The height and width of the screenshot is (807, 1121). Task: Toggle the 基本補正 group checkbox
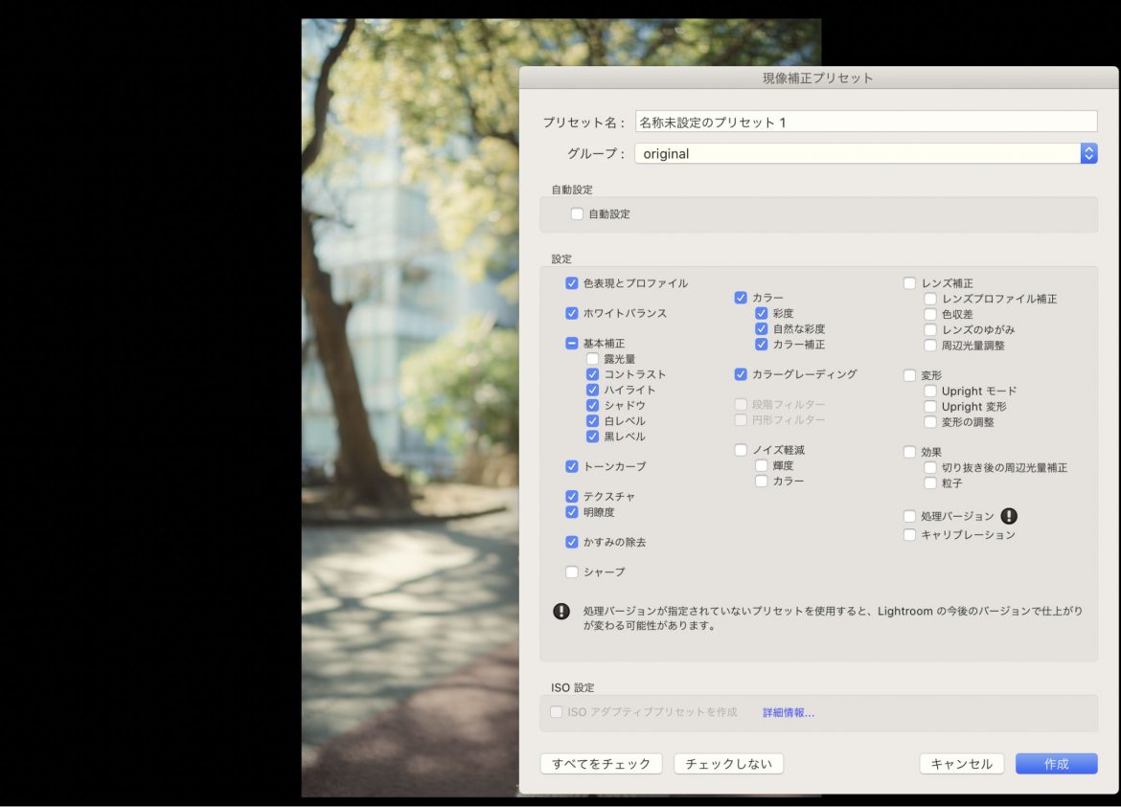tap(571, 343)
